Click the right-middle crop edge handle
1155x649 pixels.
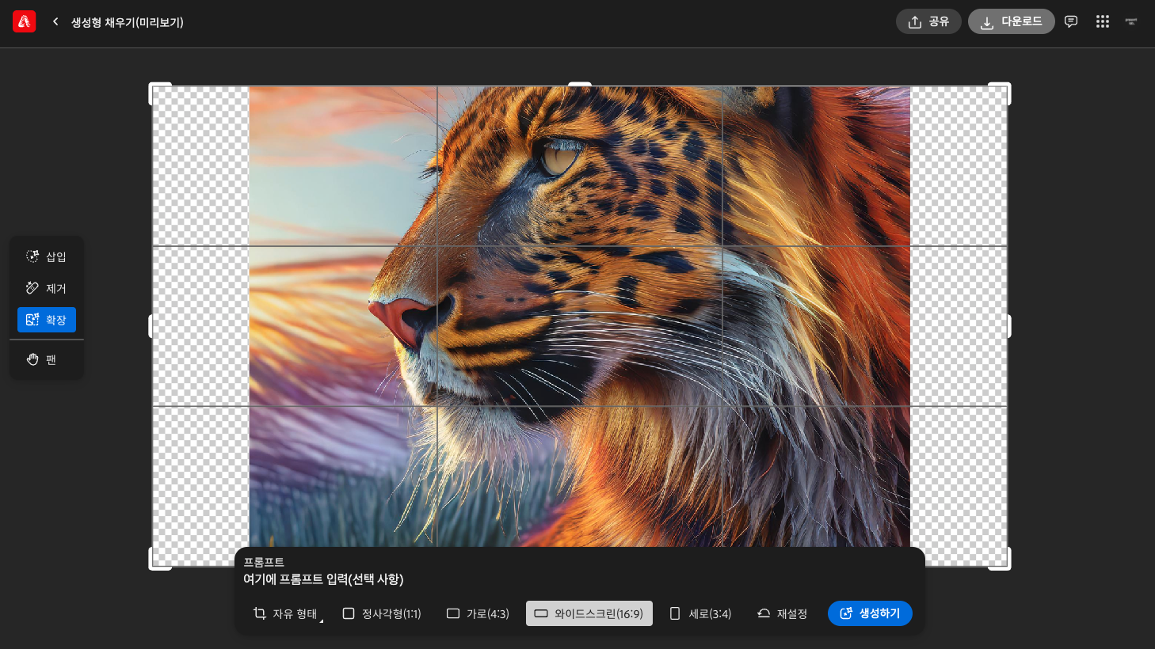(x=1008, y=326)
